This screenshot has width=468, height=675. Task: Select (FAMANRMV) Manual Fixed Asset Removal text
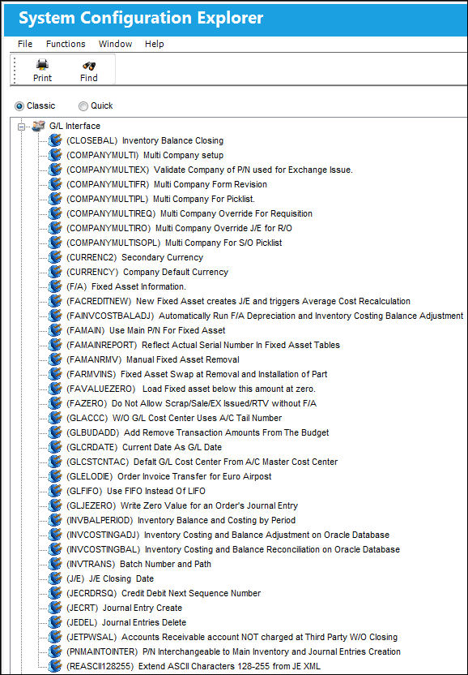tap(153, 360)
